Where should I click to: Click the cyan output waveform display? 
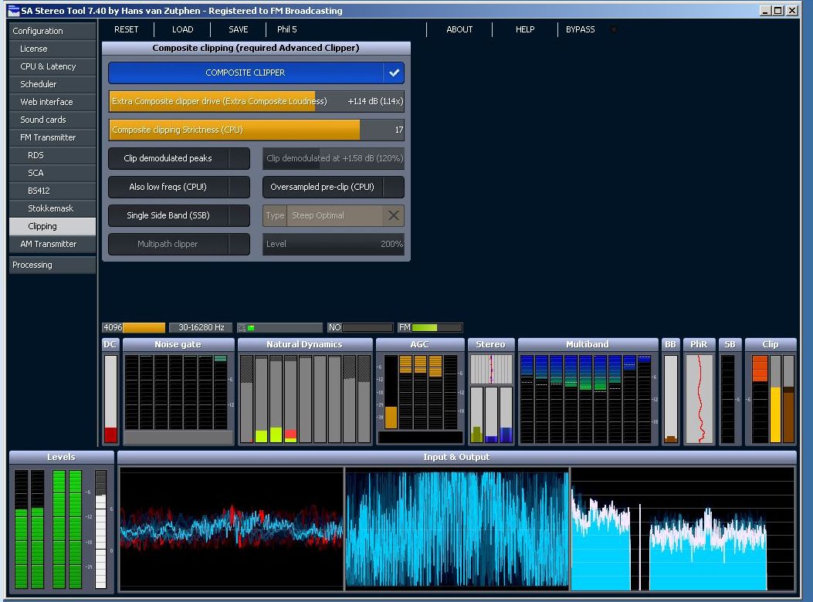tap(457, 529)
